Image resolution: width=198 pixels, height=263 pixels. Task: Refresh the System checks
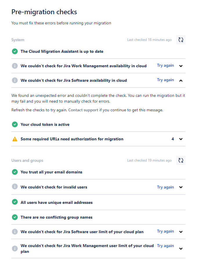coord(181,40)
